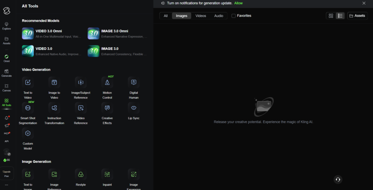This screenshot has width=373, height=190.
Task: Open the Creative Effects tool
Action: (107, 114)
